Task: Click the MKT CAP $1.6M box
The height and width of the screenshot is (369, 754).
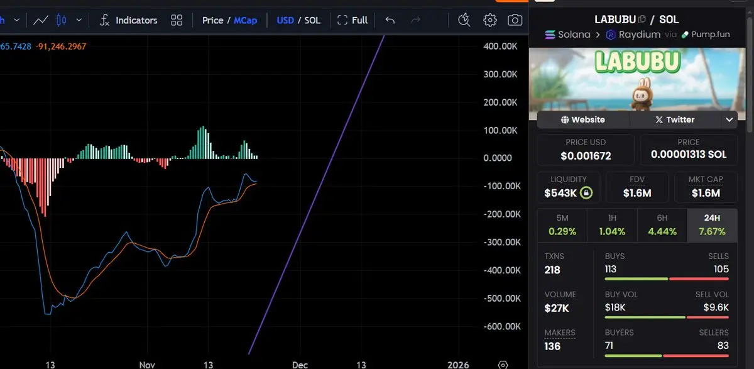Action: 706,187
